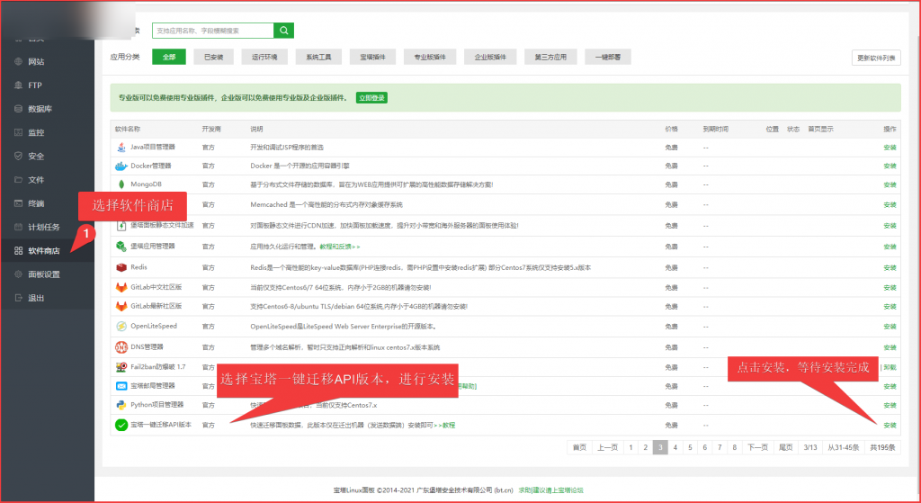Click 安装 in the MongoDB row

(890, 185)
